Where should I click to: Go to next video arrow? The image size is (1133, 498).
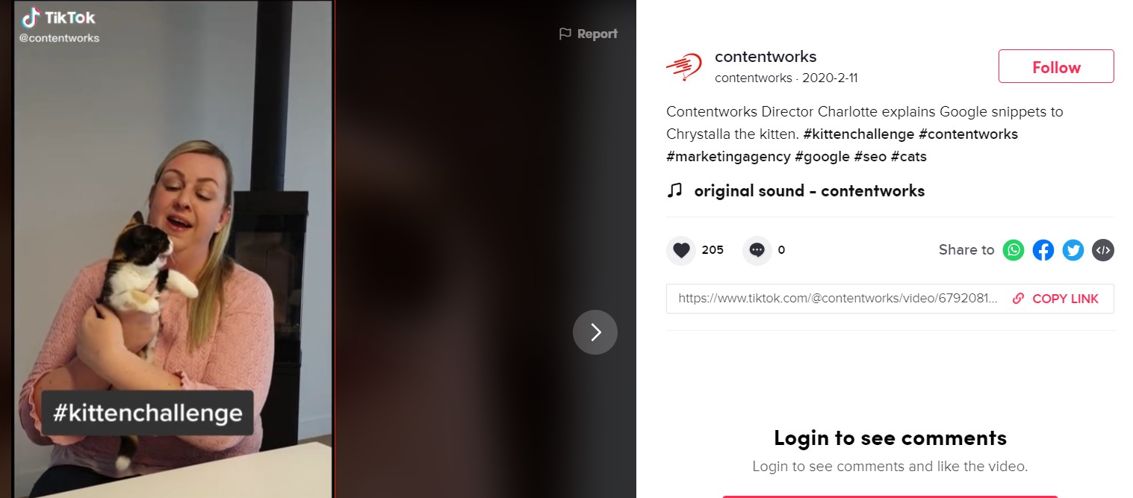(x=595, y=332)
